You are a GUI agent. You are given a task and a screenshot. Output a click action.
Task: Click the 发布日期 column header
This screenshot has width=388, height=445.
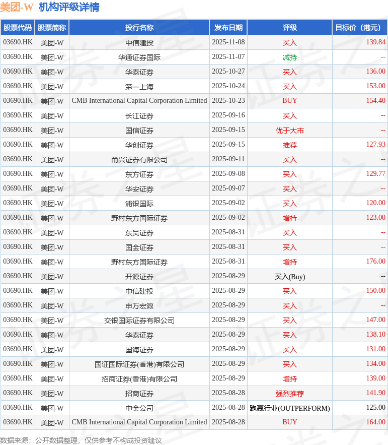click(228, 28)
